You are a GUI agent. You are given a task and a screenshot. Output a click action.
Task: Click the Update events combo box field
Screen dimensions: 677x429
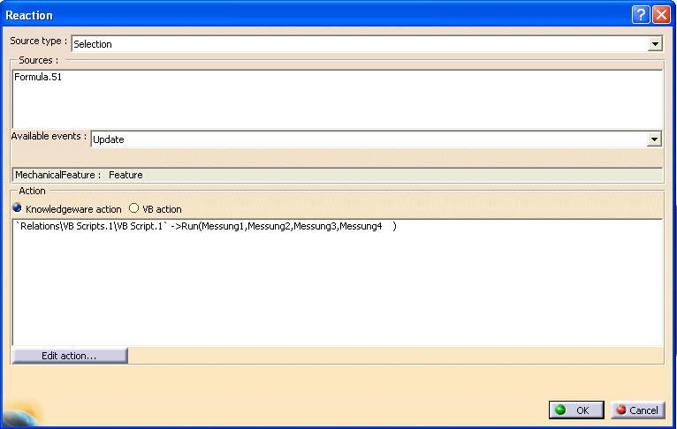[x=376, y=139]
